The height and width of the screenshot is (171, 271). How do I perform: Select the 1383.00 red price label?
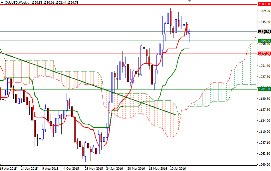[x=264, y=4]
